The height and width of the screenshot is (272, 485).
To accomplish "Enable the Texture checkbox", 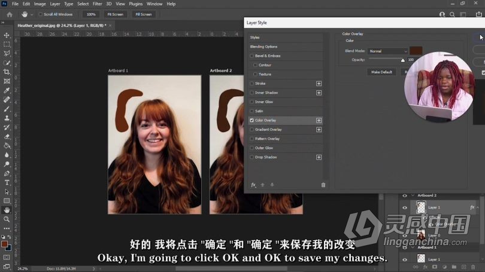I will point(255,74).
